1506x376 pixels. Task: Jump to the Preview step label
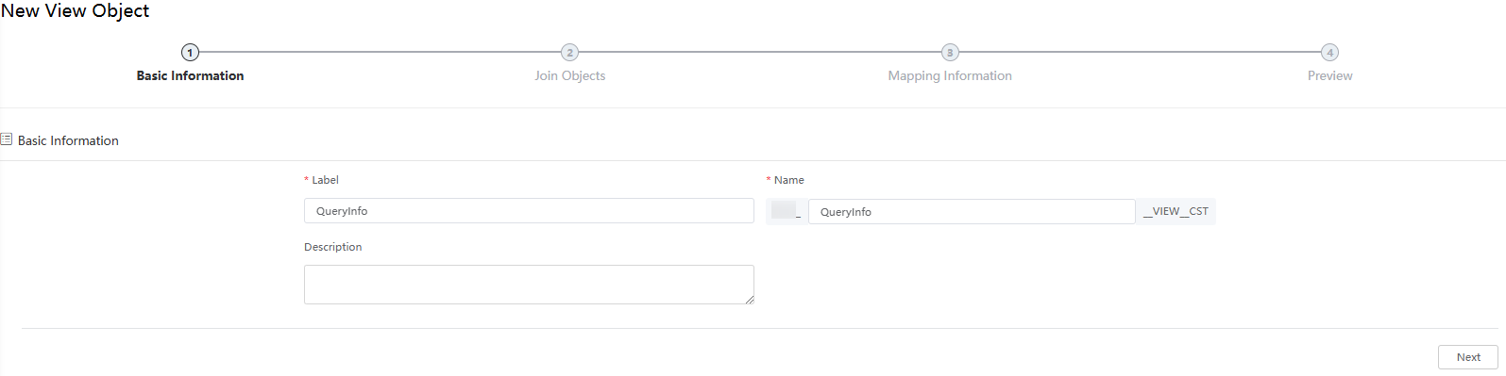pyautogui.click(x=1329, y=76)
